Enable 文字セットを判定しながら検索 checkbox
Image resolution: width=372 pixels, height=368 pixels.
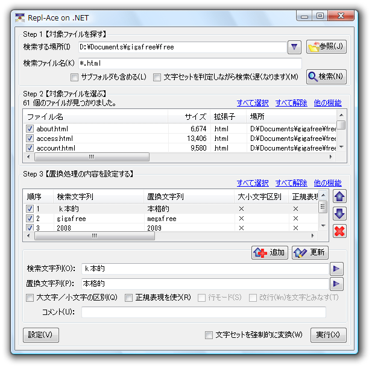[157, 77]
